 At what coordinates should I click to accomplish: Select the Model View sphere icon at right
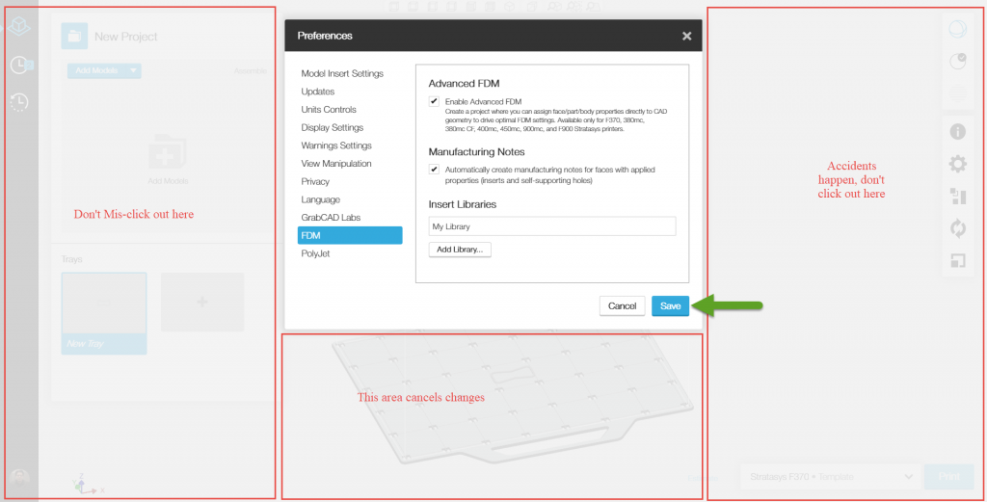point(957,29)
